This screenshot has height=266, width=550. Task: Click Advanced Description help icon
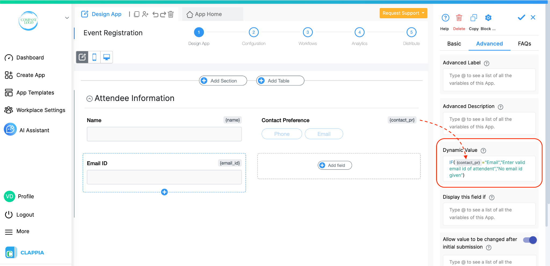pos(500,107)
